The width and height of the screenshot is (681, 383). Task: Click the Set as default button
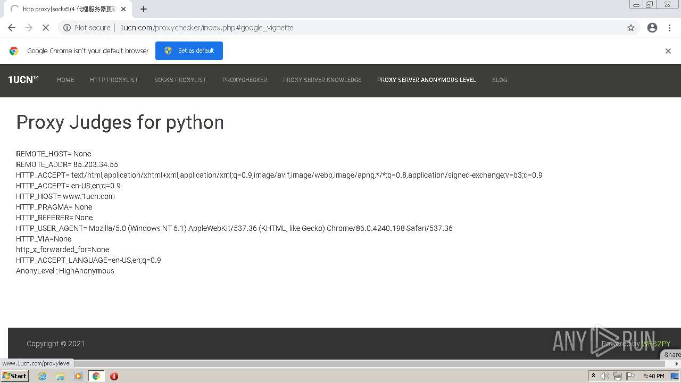(189, 51)
